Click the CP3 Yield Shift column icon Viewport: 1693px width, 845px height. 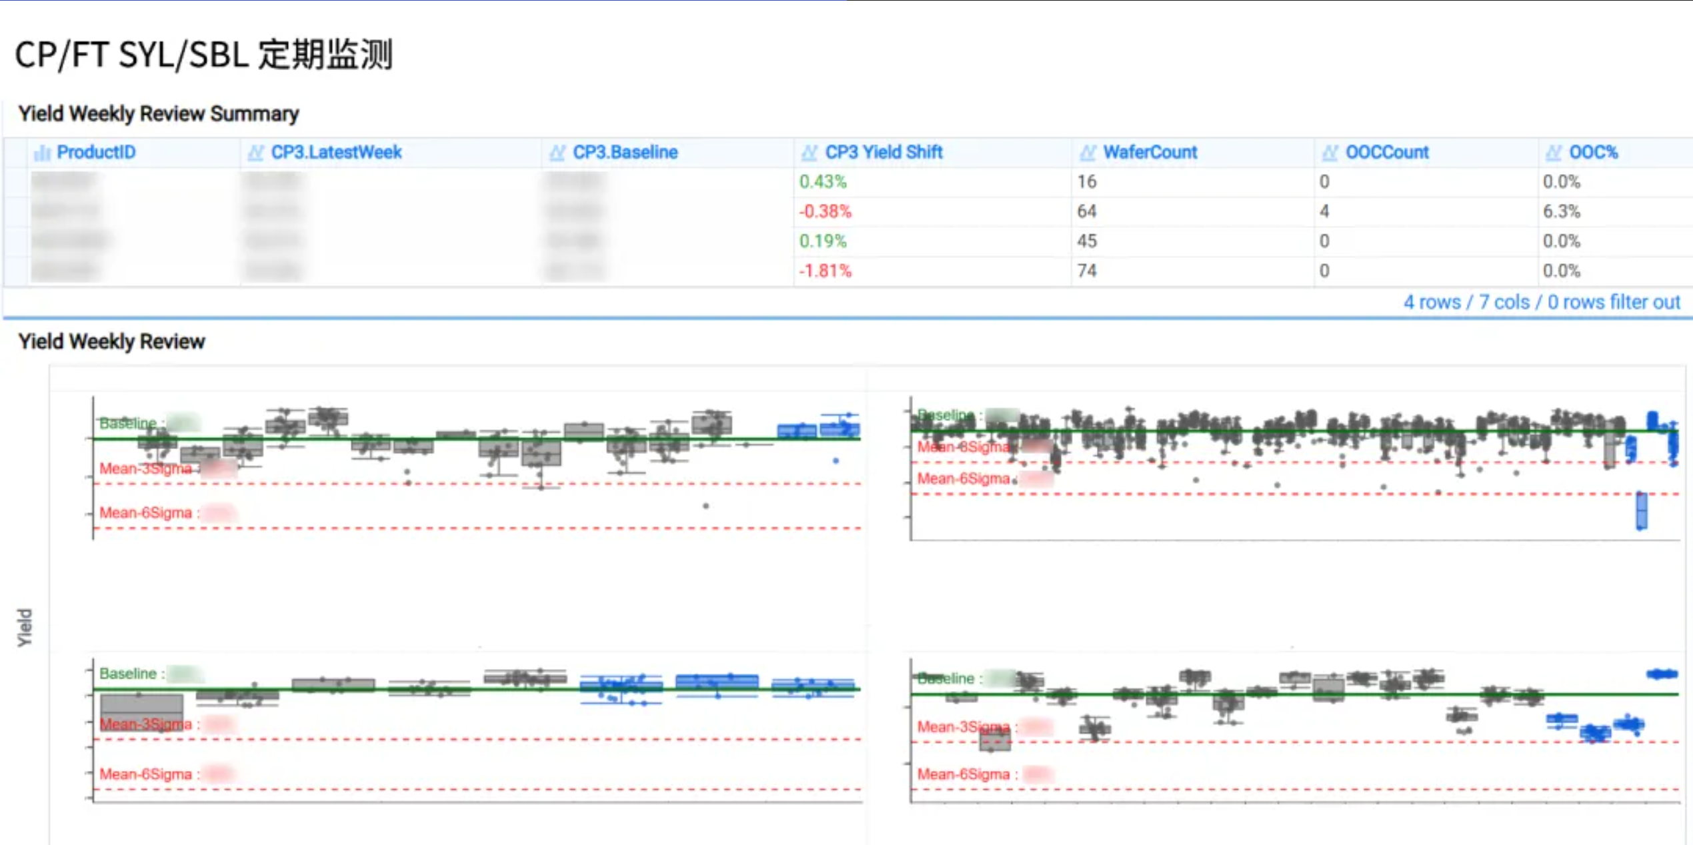coord(809,153)
